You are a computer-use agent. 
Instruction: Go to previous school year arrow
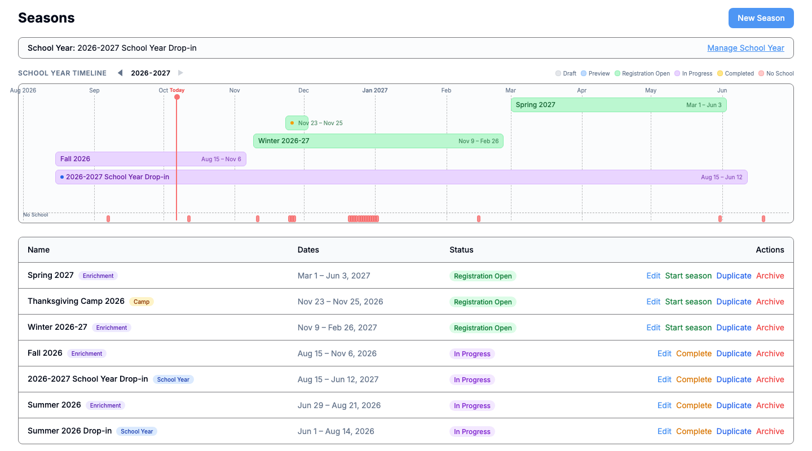click(x=120, y=73)
